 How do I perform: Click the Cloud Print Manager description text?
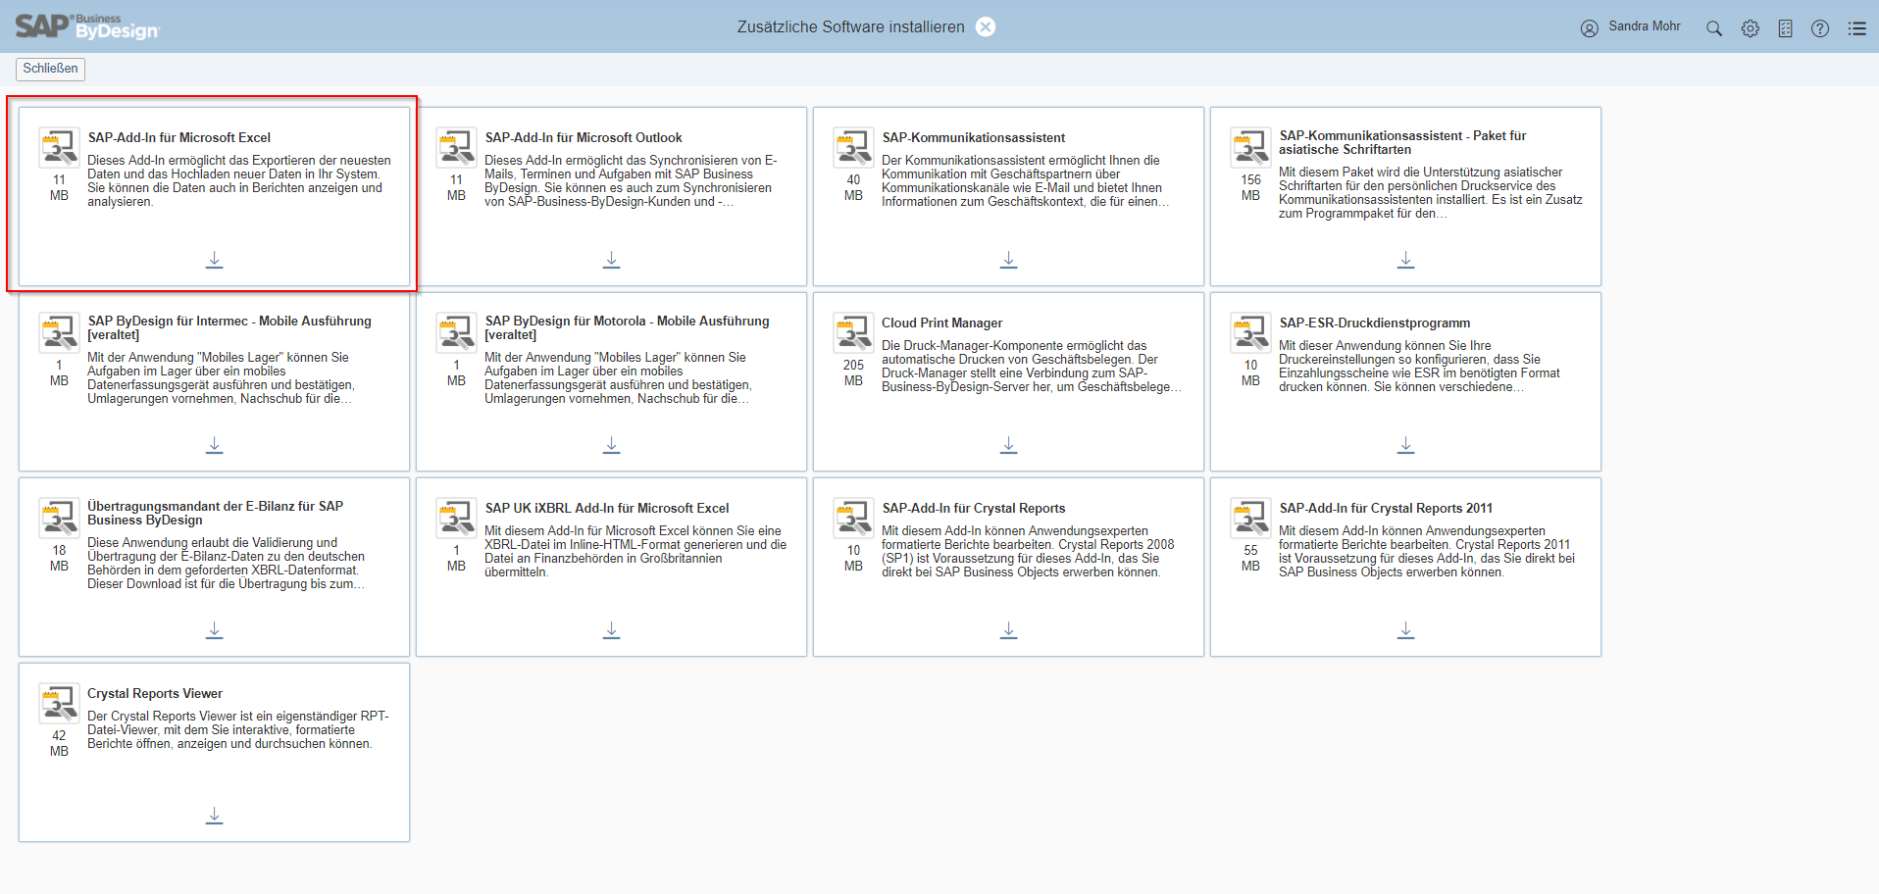tap(1032, 367)
